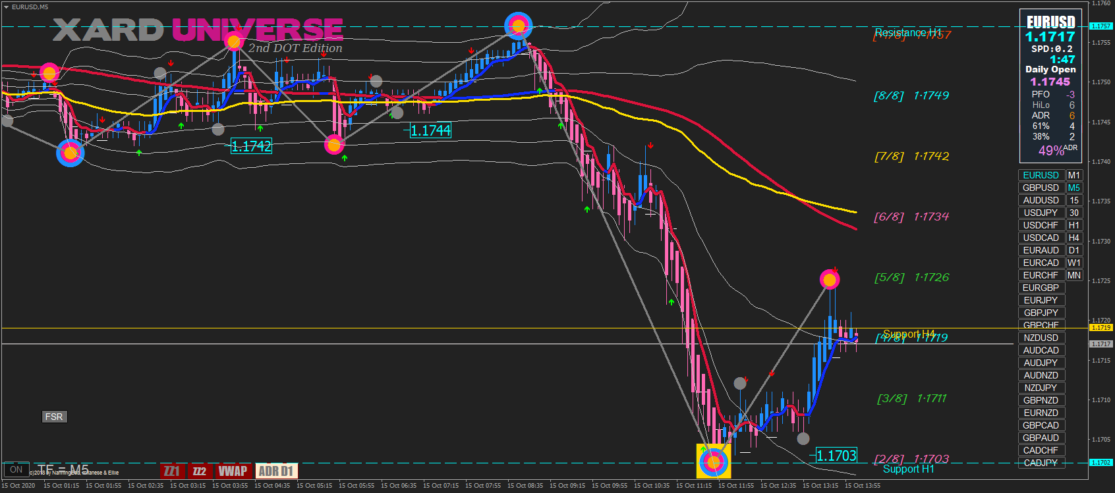Load the GBPCAD symbol
The image size is (1115, 493).
coord(1041,425)
